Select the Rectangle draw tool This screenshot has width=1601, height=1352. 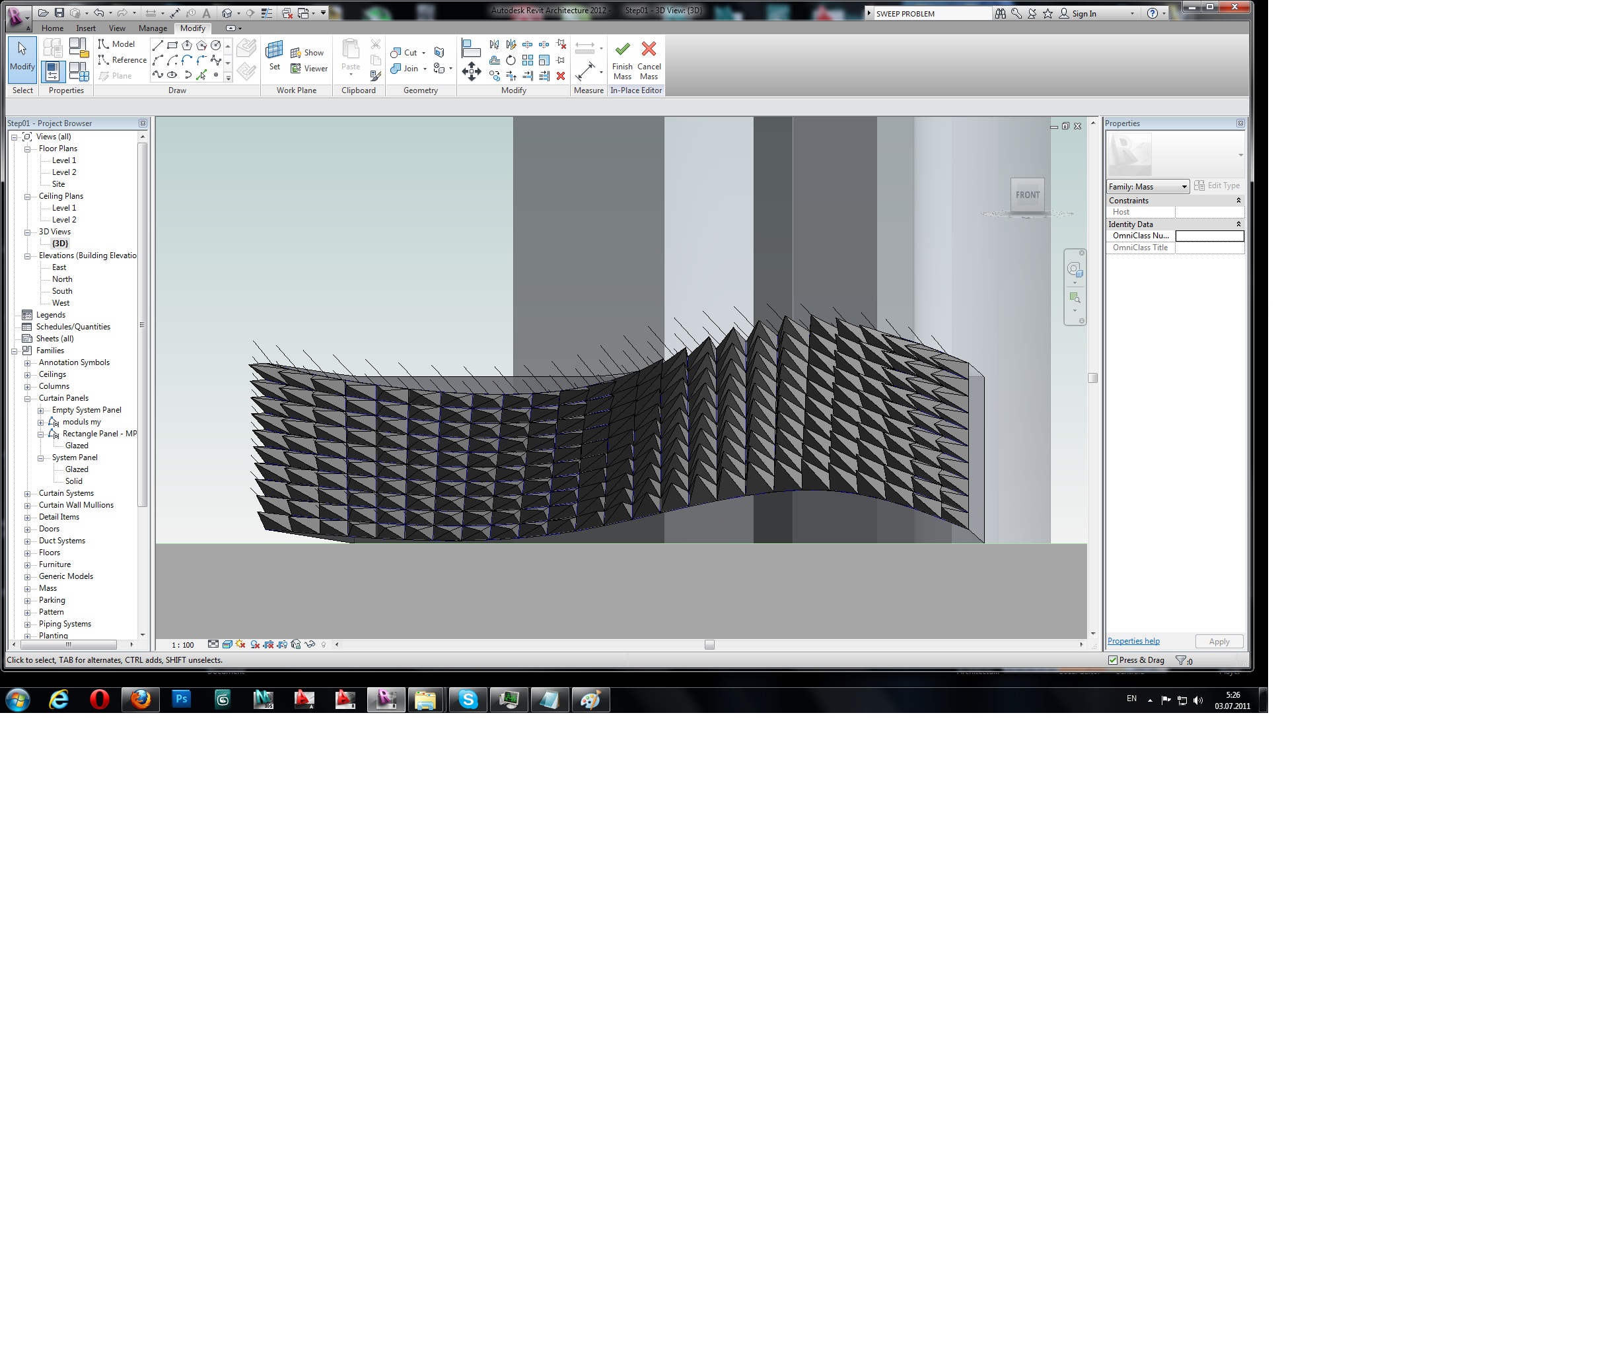pyautogui.click(x=172, y=45)
